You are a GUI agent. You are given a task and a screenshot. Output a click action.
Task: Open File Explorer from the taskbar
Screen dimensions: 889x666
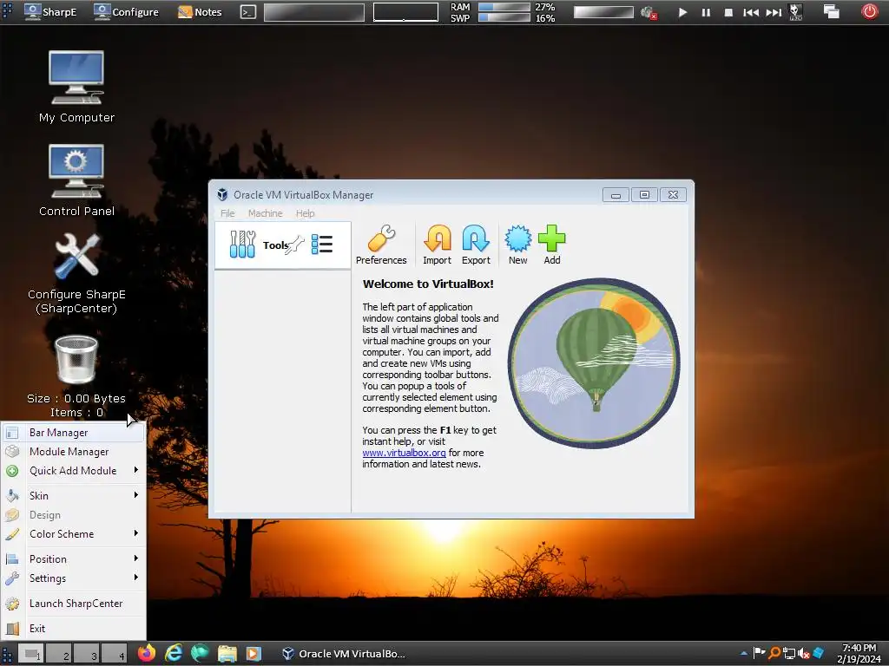(227, 654)
